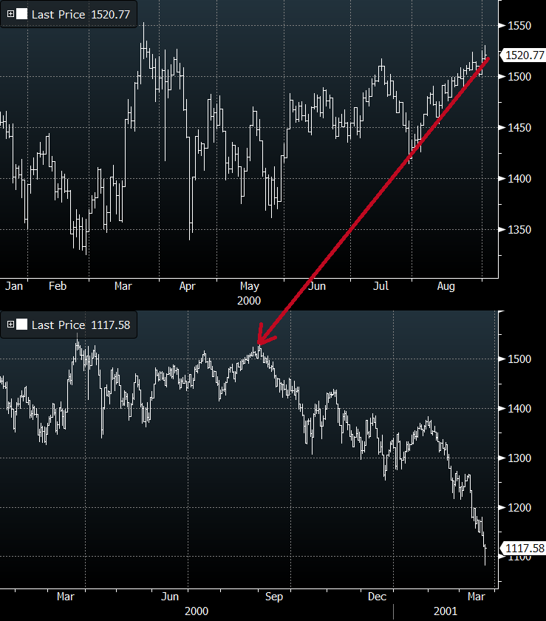The image size is (546, 621).
Task: Click the Jul label on top time axis
Action: [x=381, y=286]
